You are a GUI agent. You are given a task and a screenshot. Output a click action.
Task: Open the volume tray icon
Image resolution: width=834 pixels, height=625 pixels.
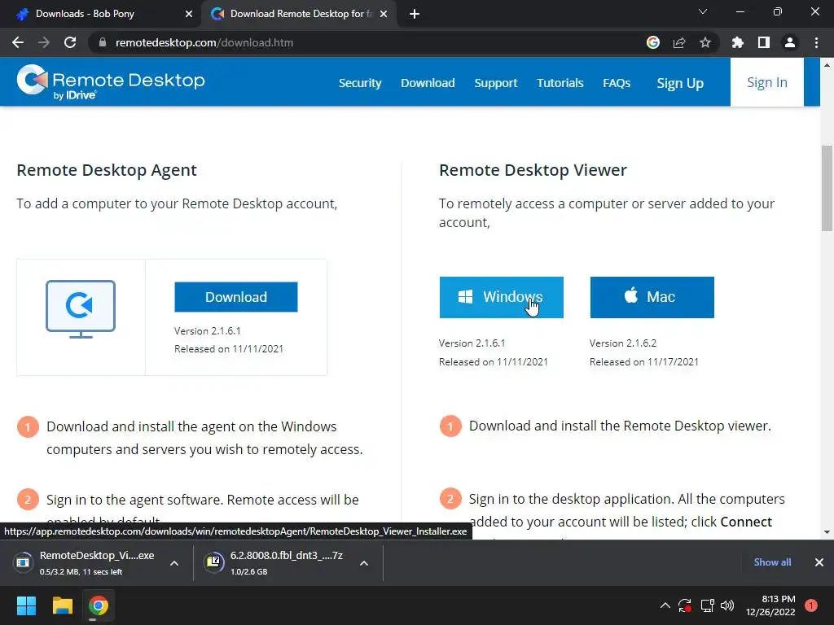tap(727, 605)
